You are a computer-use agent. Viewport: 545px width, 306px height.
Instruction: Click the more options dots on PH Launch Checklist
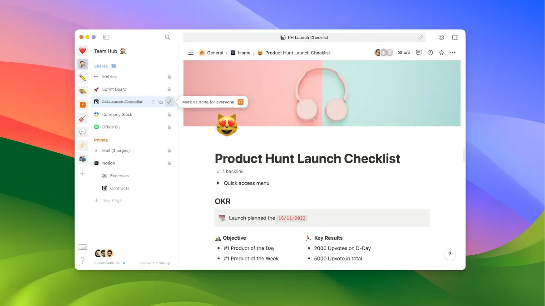tap(153, 102)
